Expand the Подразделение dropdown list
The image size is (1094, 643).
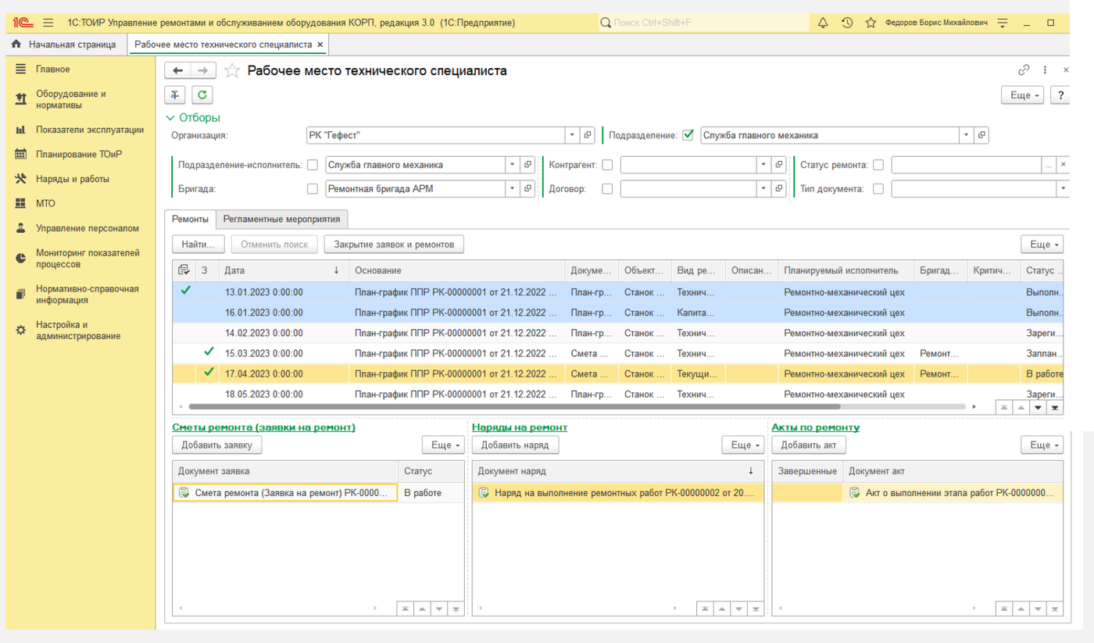tap(967, 135)
